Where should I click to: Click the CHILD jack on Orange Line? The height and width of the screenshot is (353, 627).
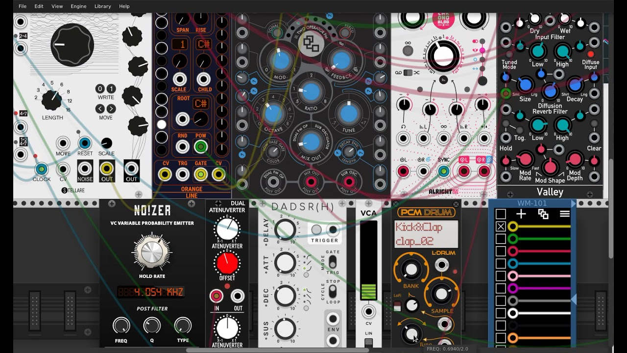click(x=204, y=79)
